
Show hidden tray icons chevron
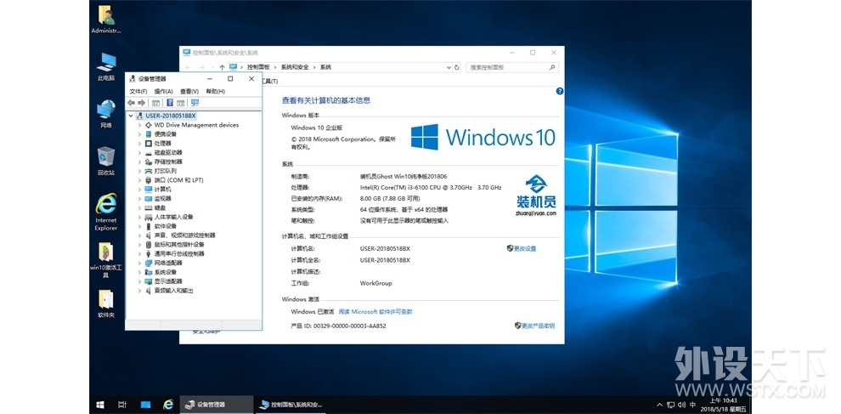tap(660, 405)
